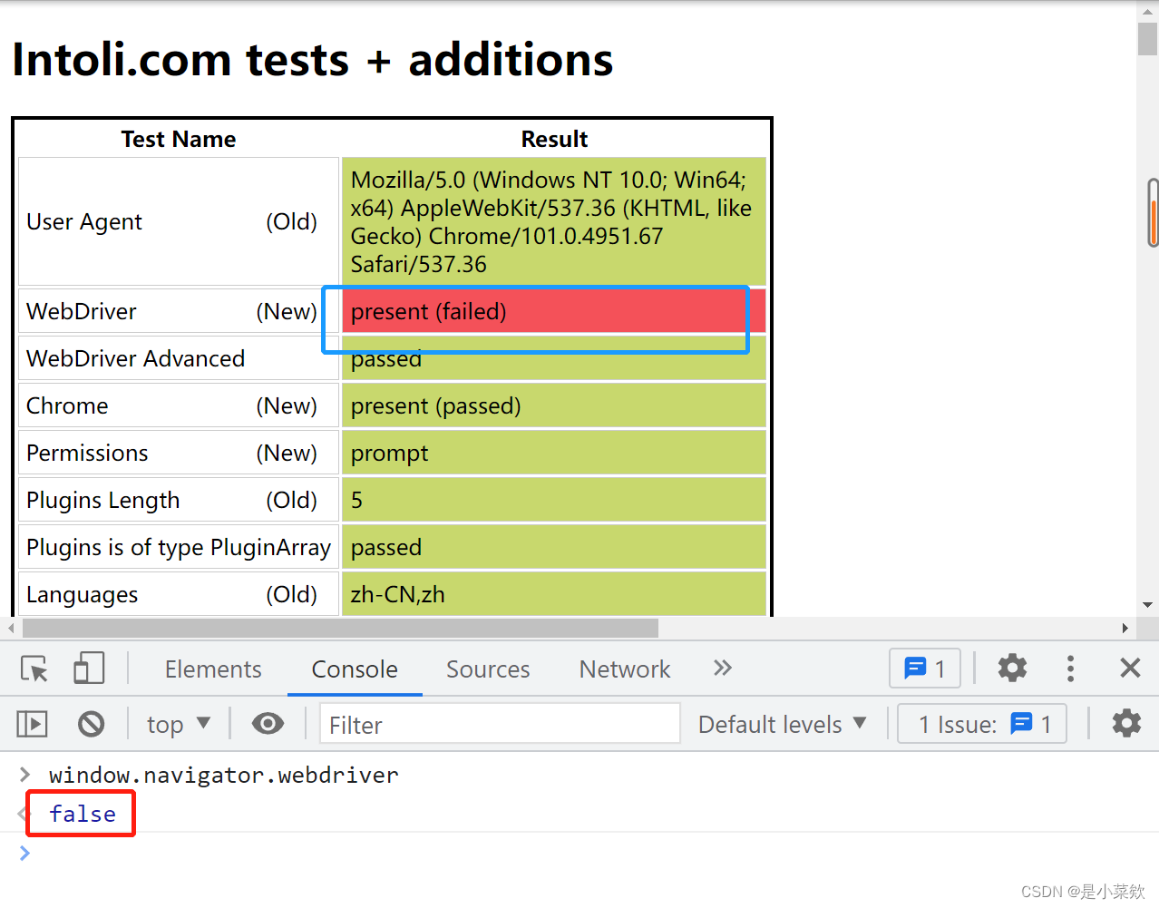Screen dimensions: 1159x908
Task: Show more DevTools tabs chevron
Action: tap(722, 669)
